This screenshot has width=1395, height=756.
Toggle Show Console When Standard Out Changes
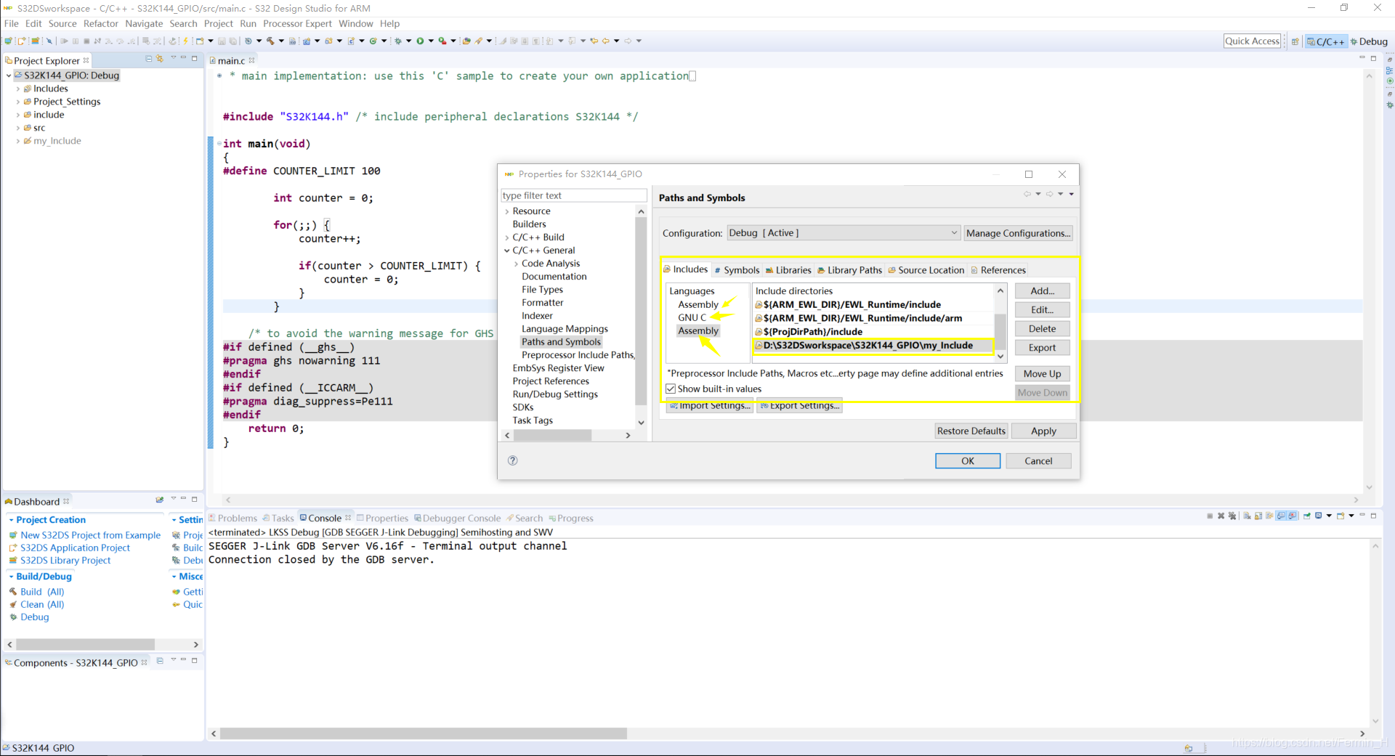click(1282, 516)
